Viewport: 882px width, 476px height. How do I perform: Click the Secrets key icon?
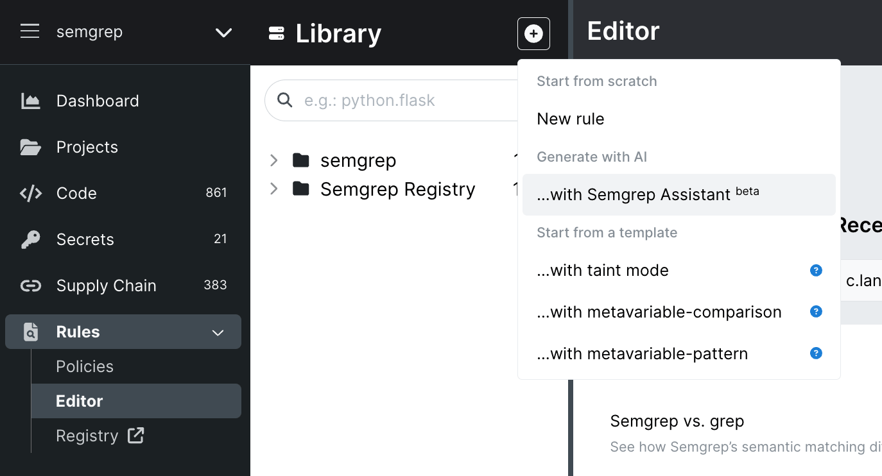(x=30, y=239)
